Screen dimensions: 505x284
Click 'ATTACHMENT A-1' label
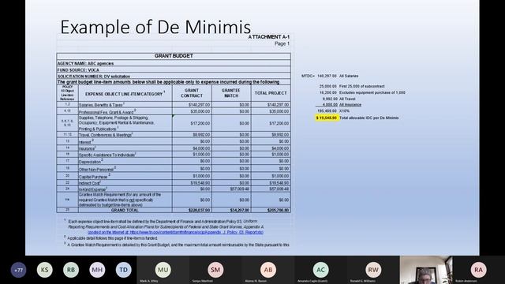click(x=269, y=37)
